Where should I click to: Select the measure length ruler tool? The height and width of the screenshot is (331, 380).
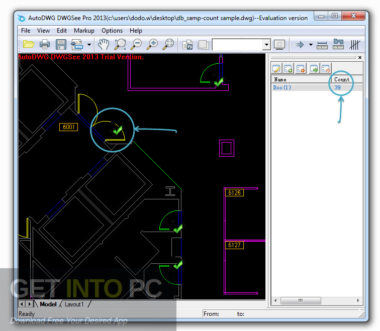pyautogui.click(x=322, y=45)
